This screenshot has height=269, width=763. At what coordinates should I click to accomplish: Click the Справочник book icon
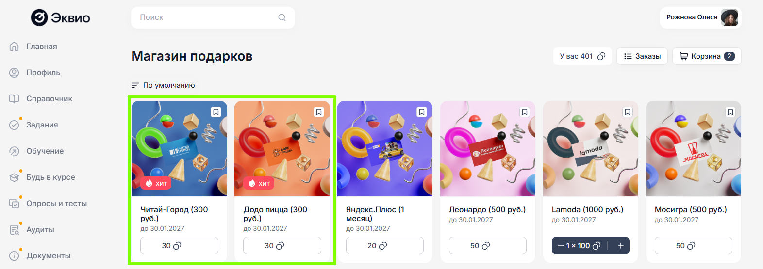tap(14, 99)
